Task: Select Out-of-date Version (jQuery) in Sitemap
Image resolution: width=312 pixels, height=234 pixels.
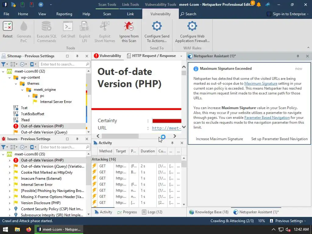Action: [44, 132]
